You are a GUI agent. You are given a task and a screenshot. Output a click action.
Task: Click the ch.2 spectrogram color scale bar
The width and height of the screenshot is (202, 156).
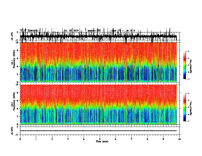point(185,107)
